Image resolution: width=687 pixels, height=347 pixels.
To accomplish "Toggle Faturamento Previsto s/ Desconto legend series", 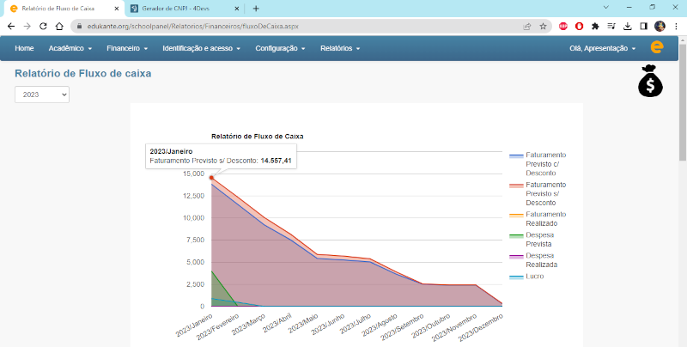I will [x=538, y=193].
